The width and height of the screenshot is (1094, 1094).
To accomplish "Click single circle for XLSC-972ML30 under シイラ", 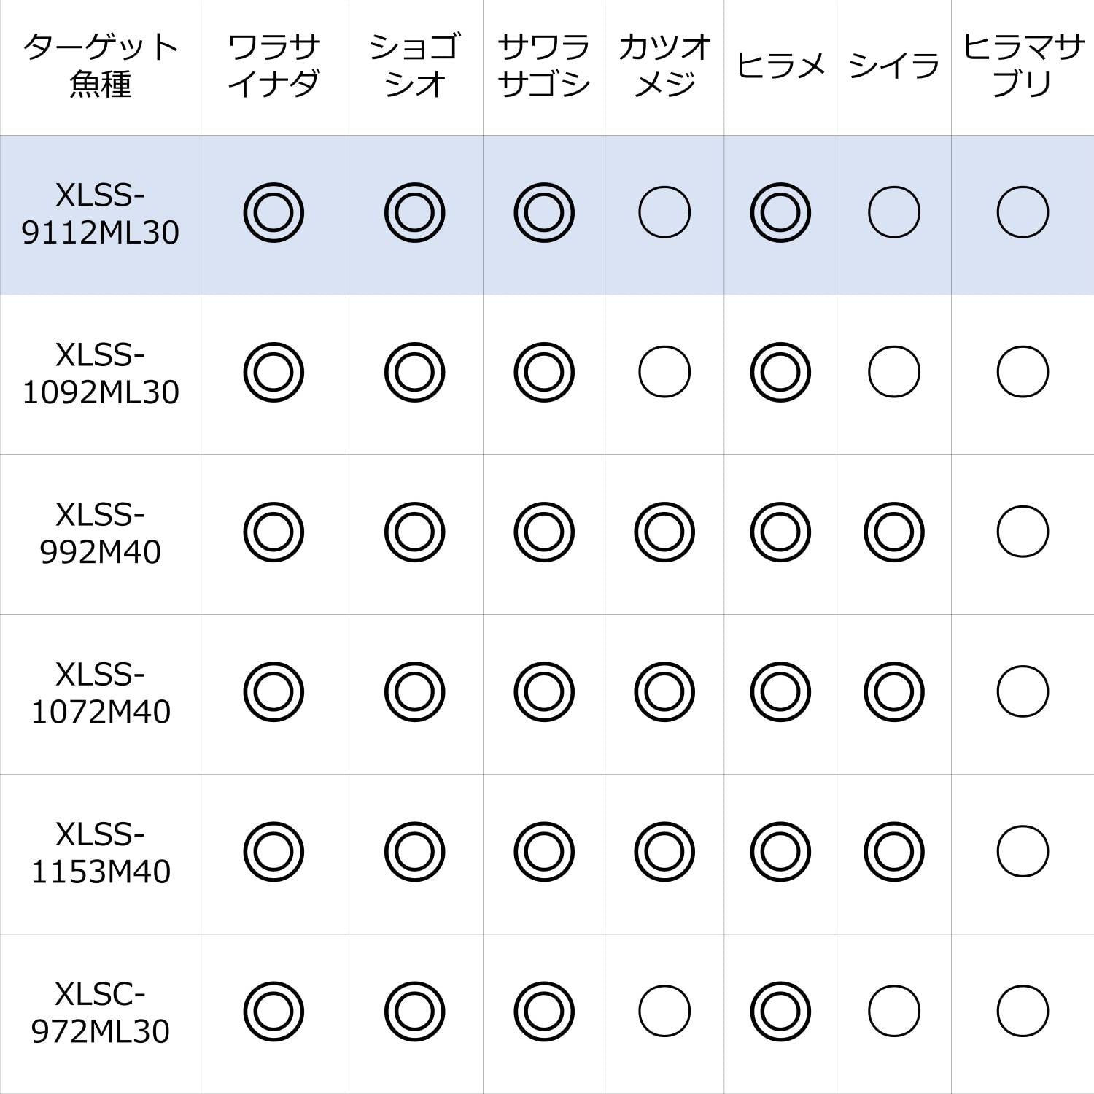I will 893,1011.
